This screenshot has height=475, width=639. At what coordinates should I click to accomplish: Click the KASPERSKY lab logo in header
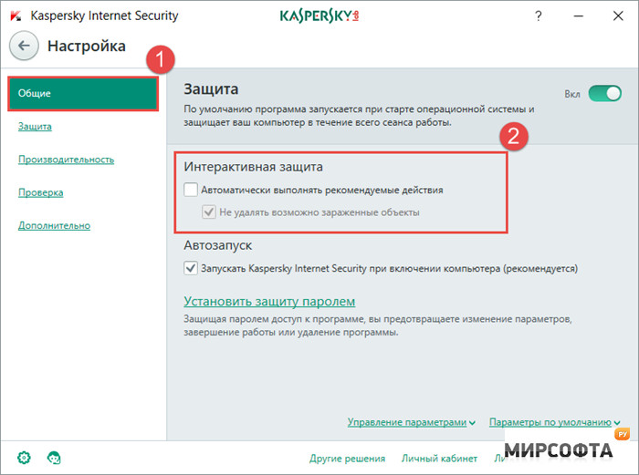click(x=319, y=15)
